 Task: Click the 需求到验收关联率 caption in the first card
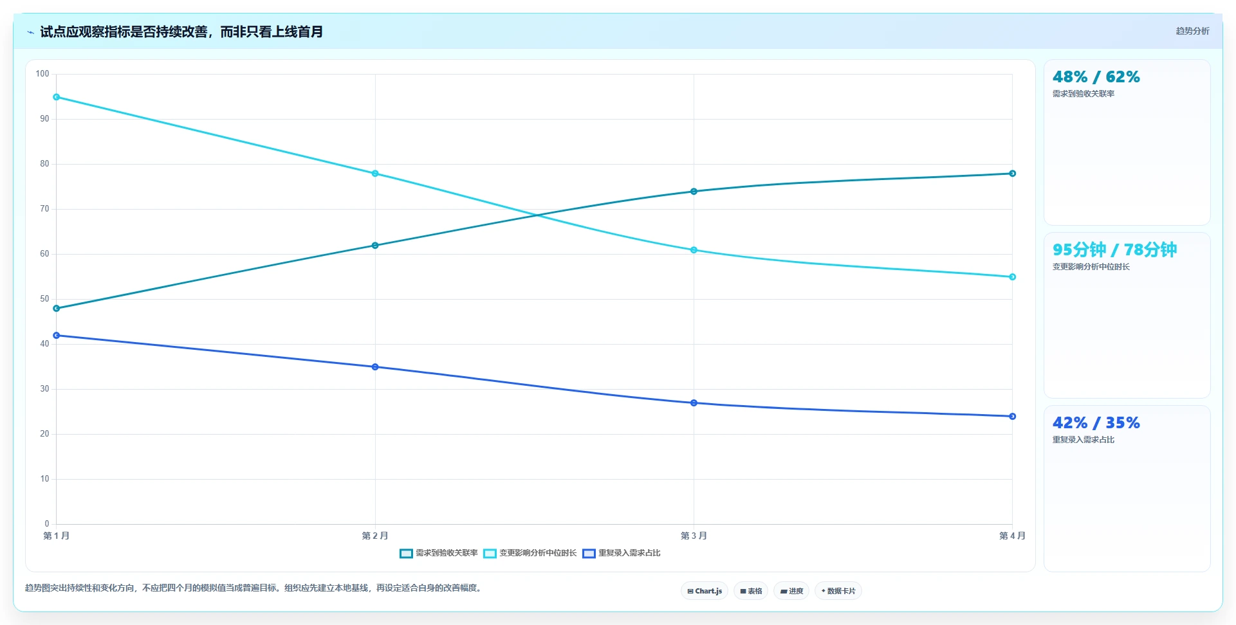1084,94
